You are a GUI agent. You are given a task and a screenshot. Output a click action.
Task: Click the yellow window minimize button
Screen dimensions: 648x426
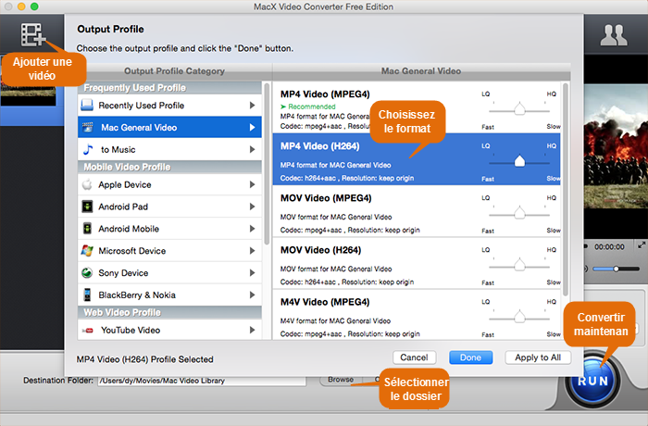[x=21, y=6]
